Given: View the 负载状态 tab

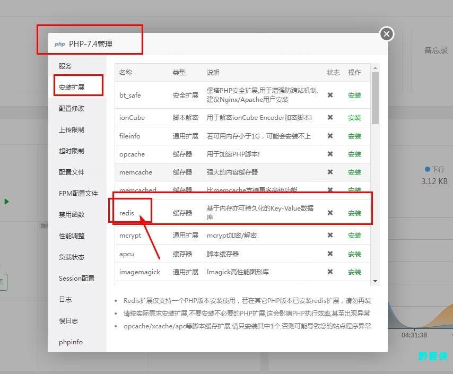Looking at the screenshot, I should pos(72,257).
